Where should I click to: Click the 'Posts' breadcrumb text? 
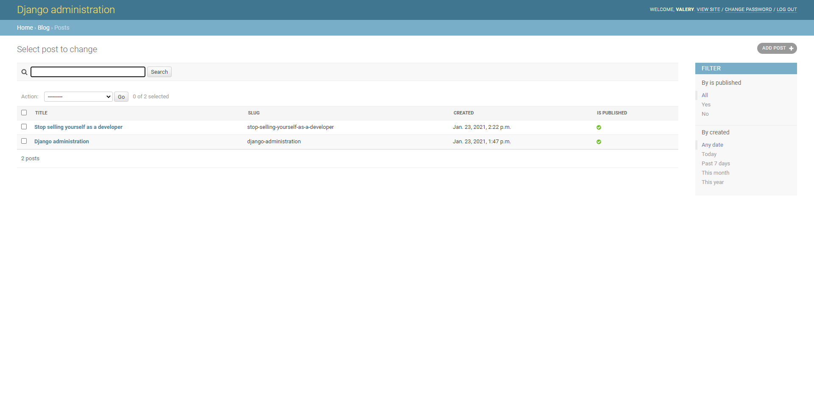62,28
